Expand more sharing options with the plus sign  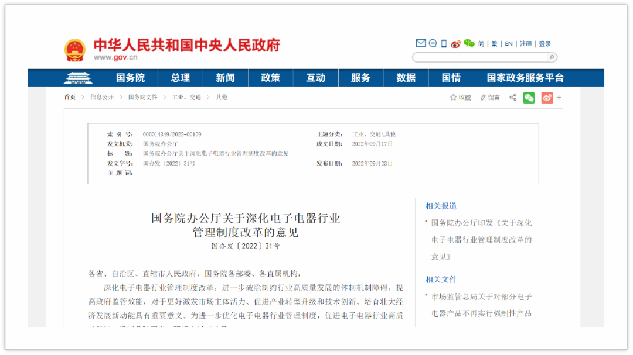pyautogui.click(x=558, y=97)
